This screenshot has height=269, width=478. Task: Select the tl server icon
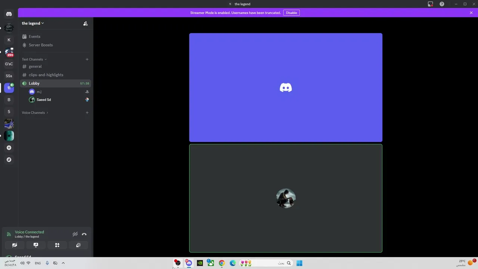(x=9, y=88)
